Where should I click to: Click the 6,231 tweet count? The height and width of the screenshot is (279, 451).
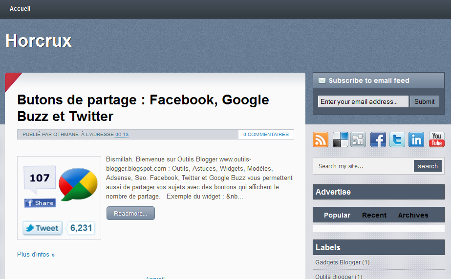[x=81, y=228]
